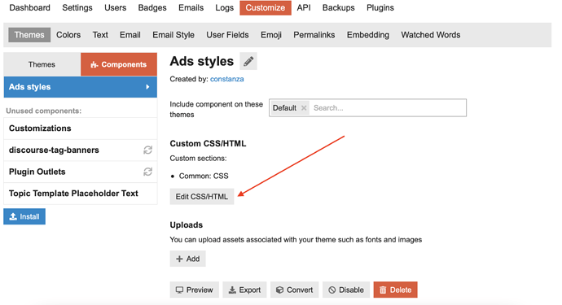
Task: Open the Customizations unused component
Action: pyautogui.click(x=81, y=129)
